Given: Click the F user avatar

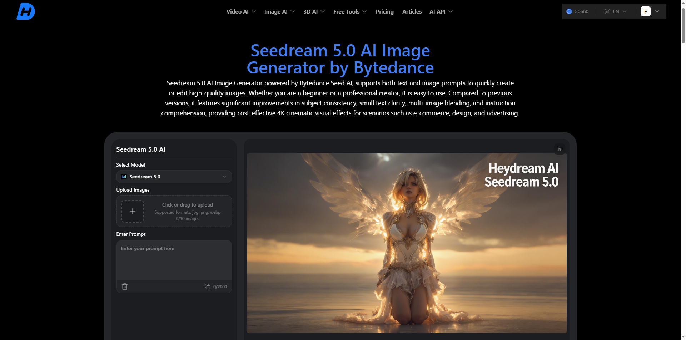Looking at the screenshot, I should coord(645,11).
